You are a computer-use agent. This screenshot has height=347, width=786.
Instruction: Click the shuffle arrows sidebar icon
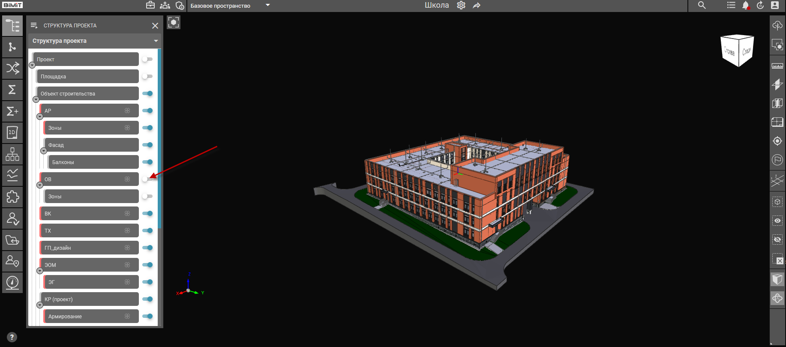click(12, 68)
